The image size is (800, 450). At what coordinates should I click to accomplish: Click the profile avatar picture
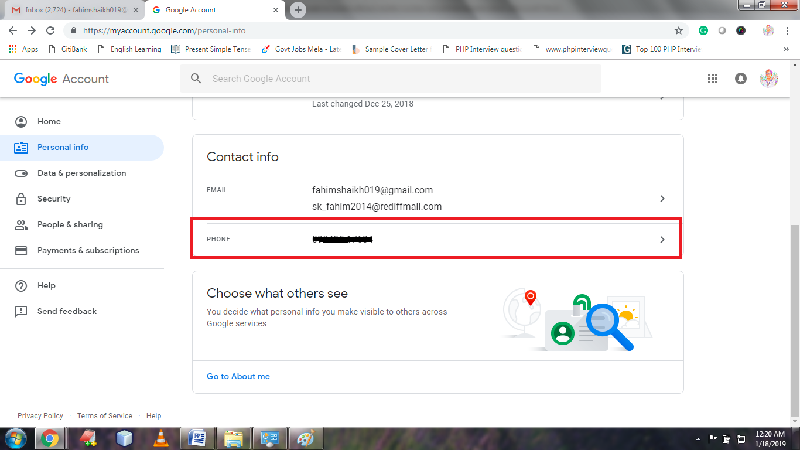[x=769, y=78]
